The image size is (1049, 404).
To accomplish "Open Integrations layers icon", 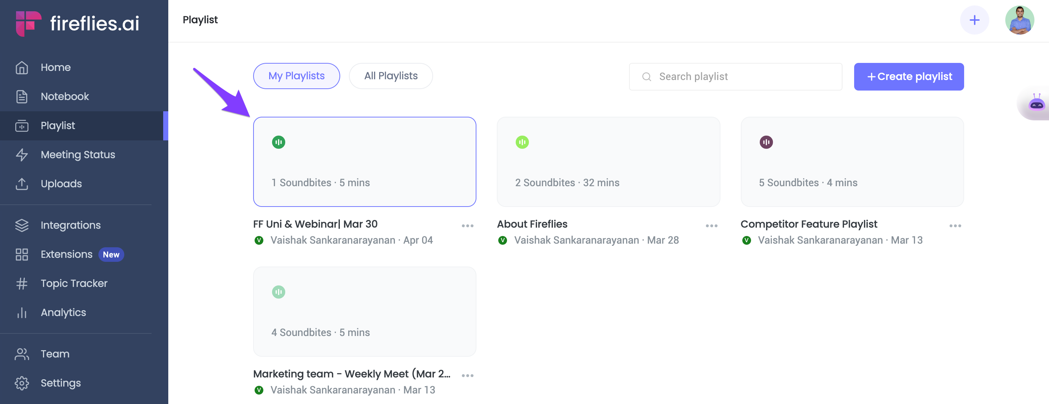I will click(21, 225).
